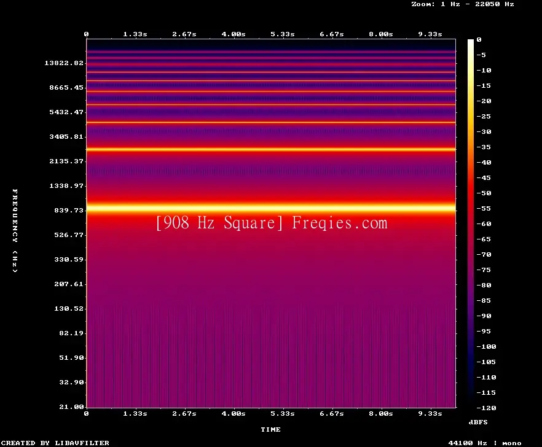Click the 3405.81 frequency label
This screenshot has width=542, height=447.
click(x=66, y=136)
